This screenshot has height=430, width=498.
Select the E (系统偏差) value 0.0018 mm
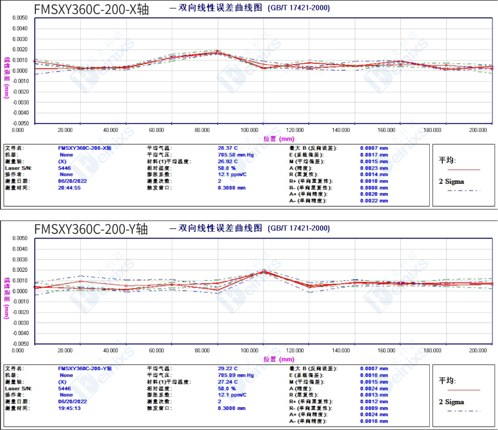(373, 375)
